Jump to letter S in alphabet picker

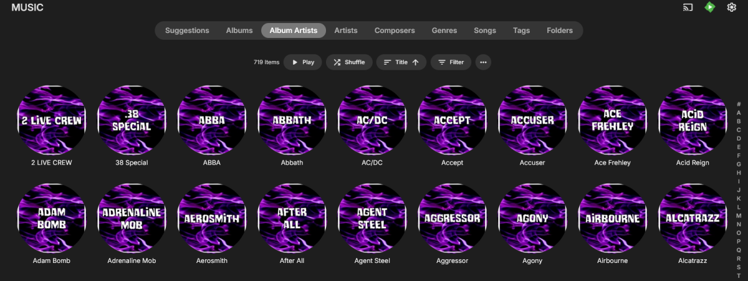coord(739,266)
